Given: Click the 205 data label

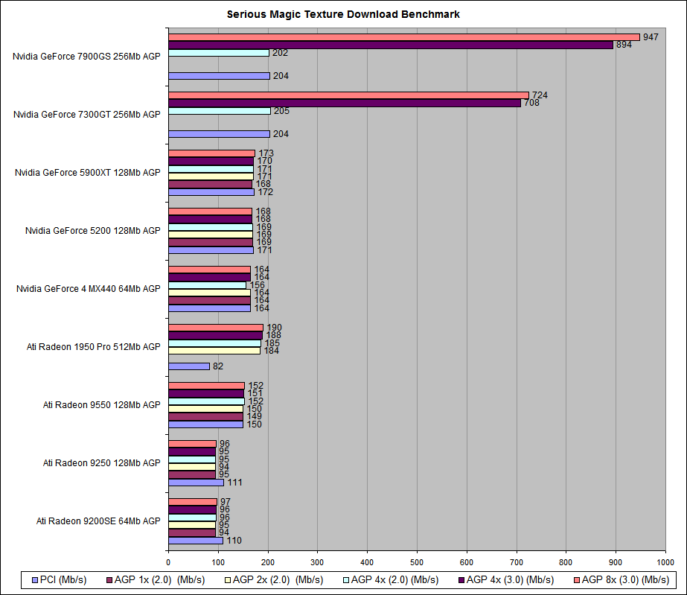Looking at the screenshot, I should [x=282, y=111].
